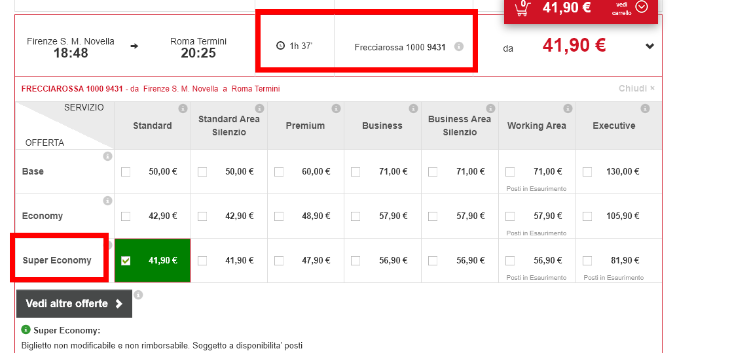This screenshot has height=353, width=730.
Task: Click green info icon before Super Economy description
Action: click(26, 330)
